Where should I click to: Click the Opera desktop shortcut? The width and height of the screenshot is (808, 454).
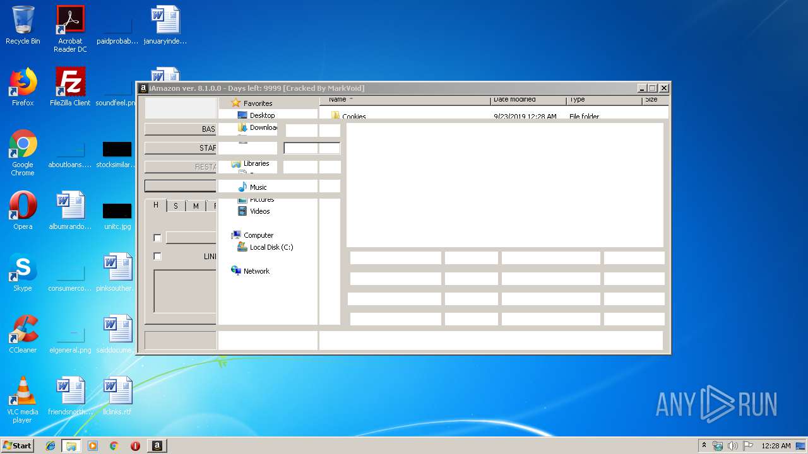(x=23, y=211)
